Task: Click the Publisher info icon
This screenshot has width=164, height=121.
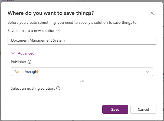Action: (x=29, y=62)
